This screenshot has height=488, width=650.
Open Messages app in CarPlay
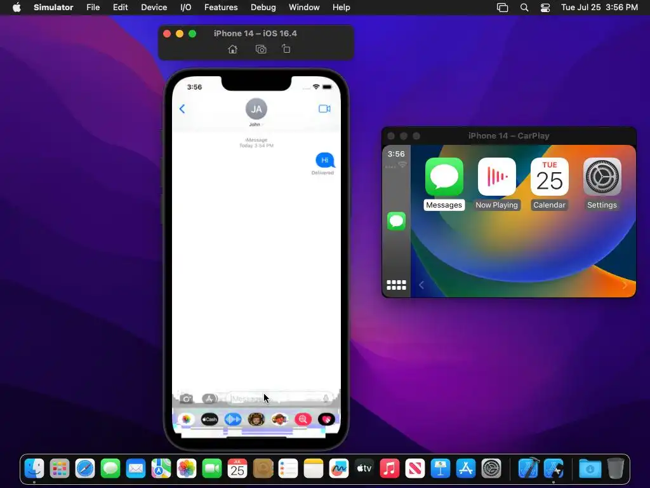pos(444,177)
